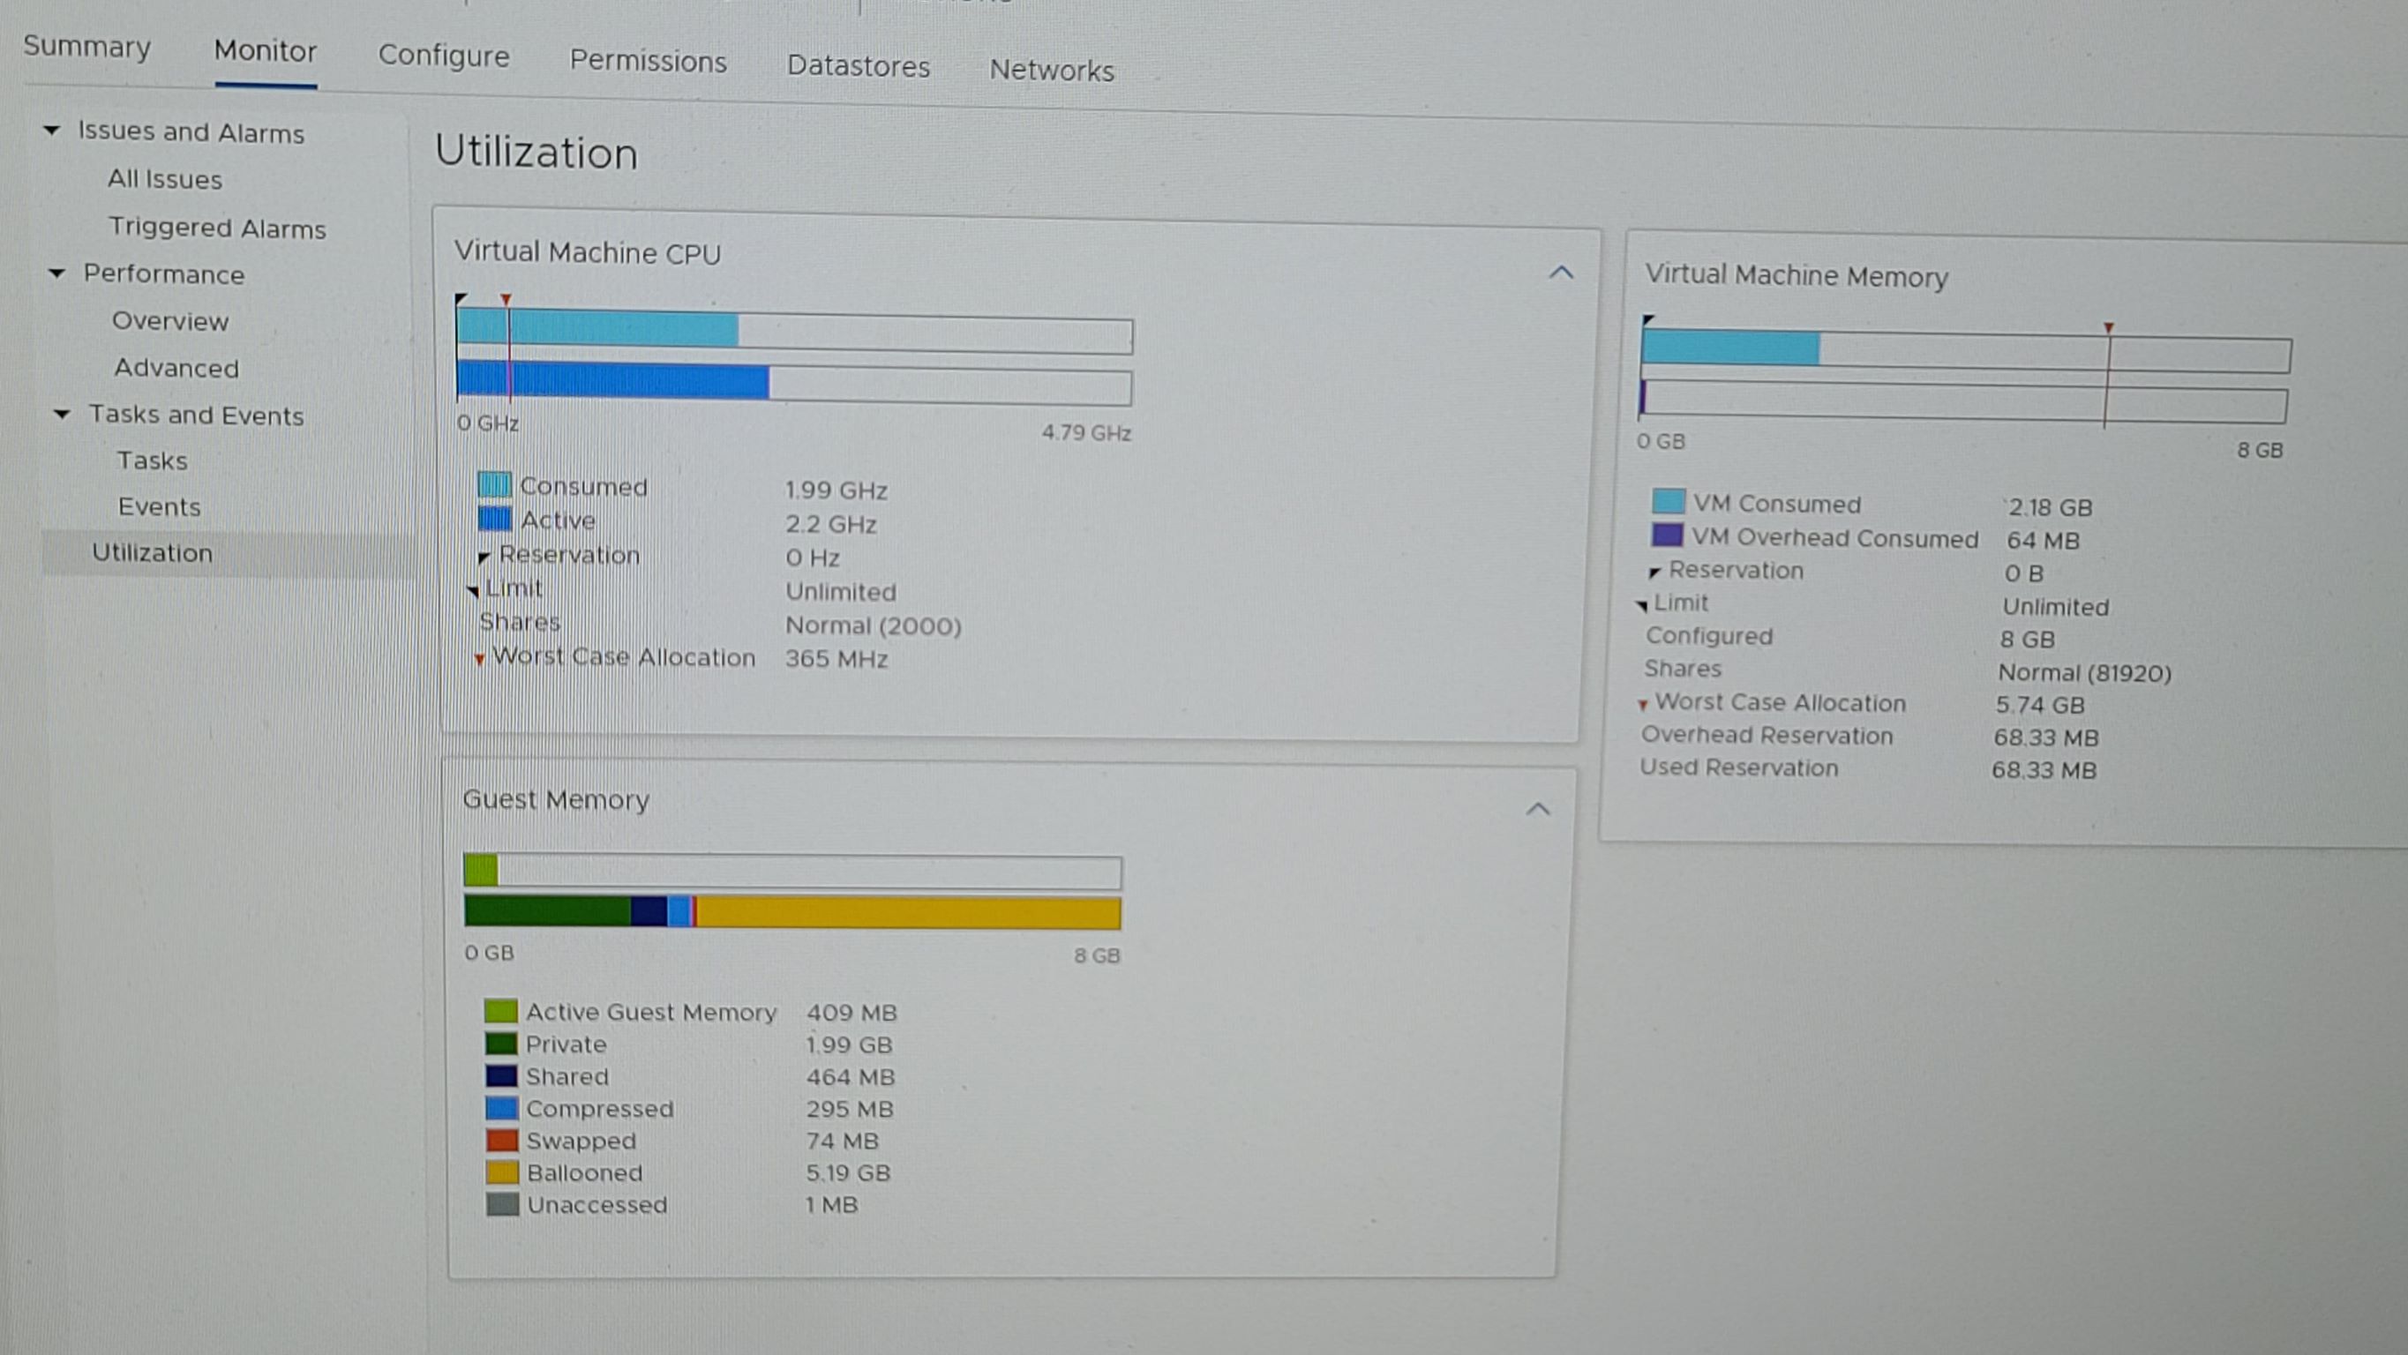This screenshot has height=1355, width=2408.
Task: Click the Active Guest Memory green swatch
Action: (x=500, y=1010)
